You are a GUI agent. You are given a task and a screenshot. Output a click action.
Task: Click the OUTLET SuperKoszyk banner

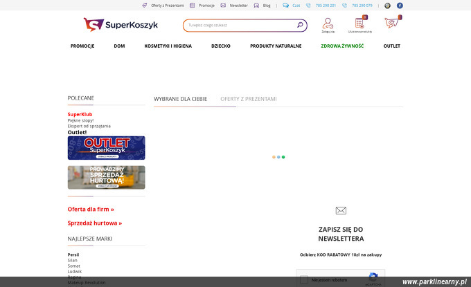[107, 148]
